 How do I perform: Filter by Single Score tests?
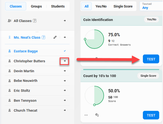click(123, 6)
